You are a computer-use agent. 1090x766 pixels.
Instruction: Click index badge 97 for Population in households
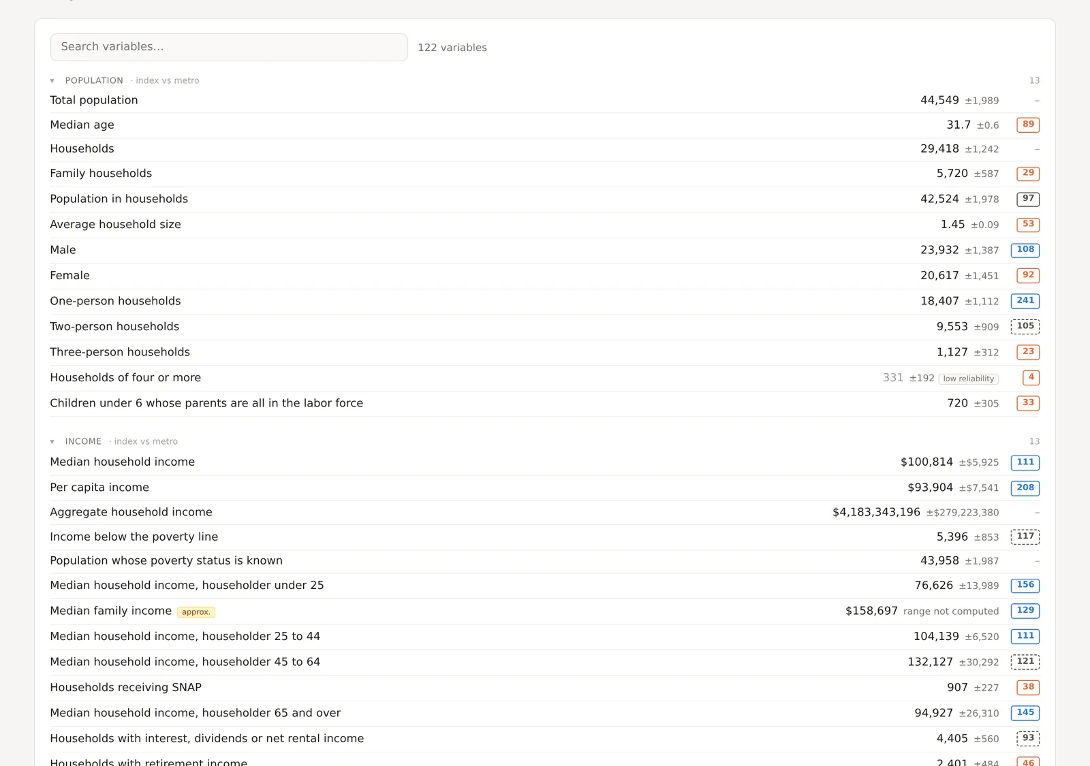(1028, 199)
